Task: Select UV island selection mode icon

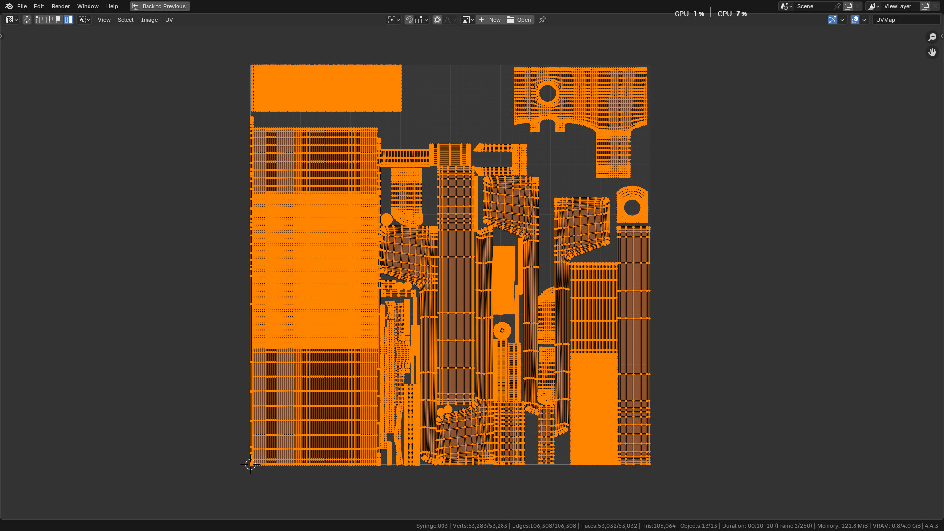Action: tap(69, 20)
